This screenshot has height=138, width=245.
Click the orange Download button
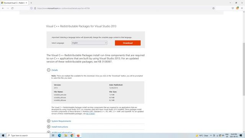point(127,43)
